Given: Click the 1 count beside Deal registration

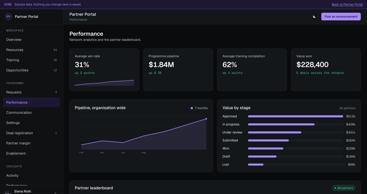Looking at the screenshot, I should pyautogui.click(x=56, y=133).
